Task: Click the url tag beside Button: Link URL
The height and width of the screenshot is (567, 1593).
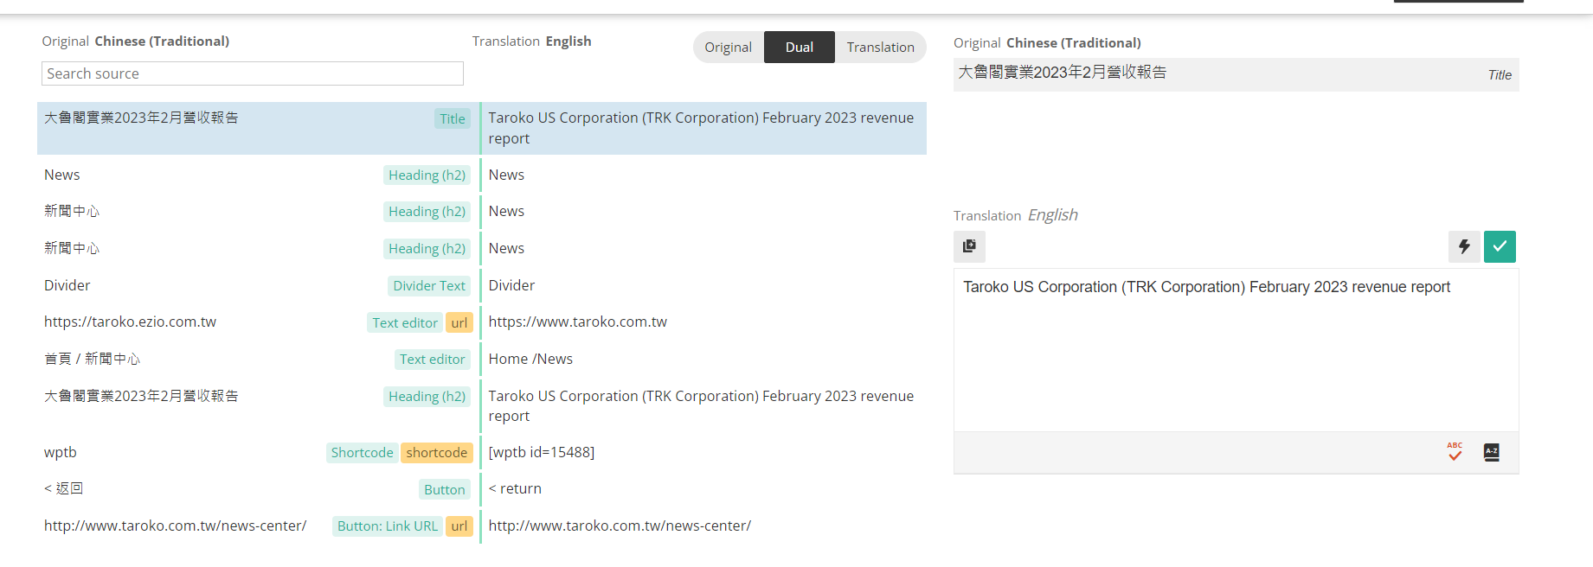Action: tap(459, 526)
